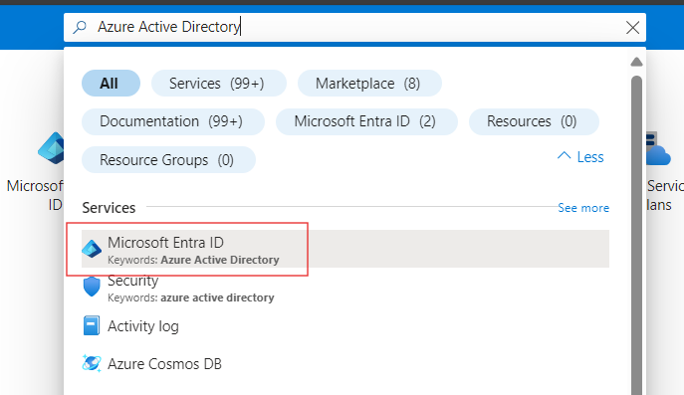Screen dimensions: 684x395
Task: Click the magnifier search icon
Action: point(80,27)
